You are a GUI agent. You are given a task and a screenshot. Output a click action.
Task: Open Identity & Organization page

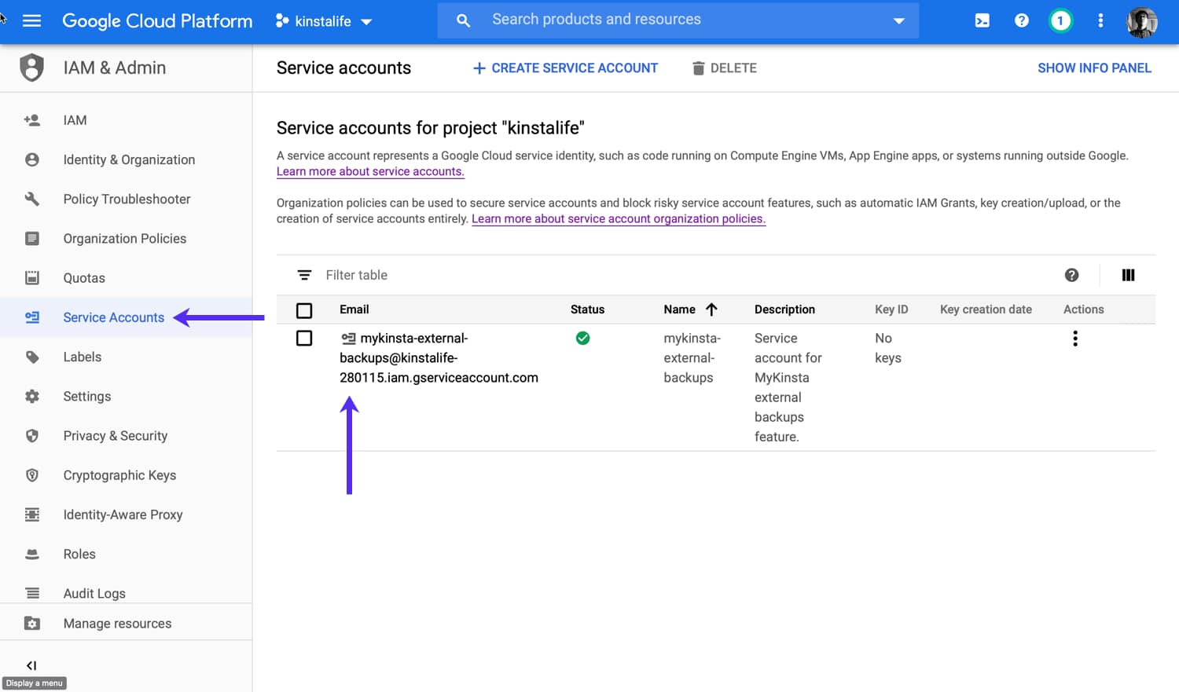coord(129,159)
